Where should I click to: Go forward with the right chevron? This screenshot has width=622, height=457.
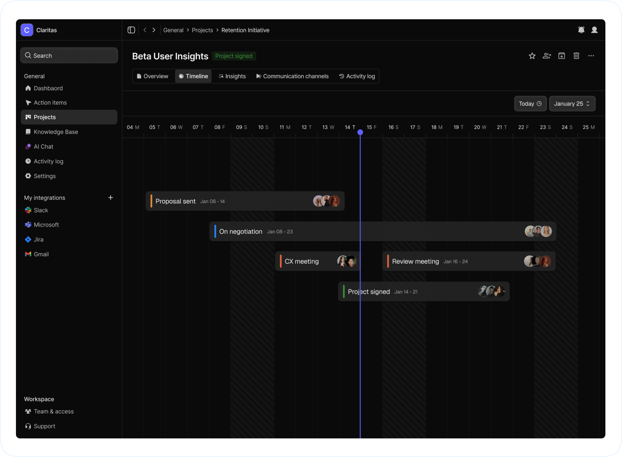(x=154, y=30)
